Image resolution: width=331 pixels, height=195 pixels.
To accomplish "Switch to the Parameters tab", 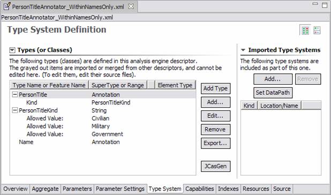I will click(x=77, y=189).
